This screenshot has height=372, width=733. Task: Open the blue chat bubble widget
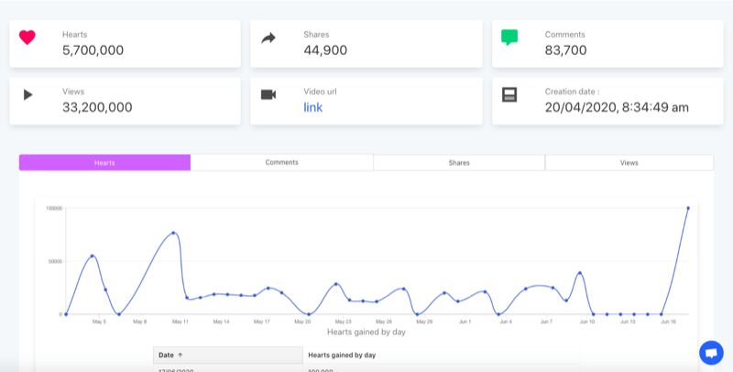pyautogui.click(x=712, y=353)
